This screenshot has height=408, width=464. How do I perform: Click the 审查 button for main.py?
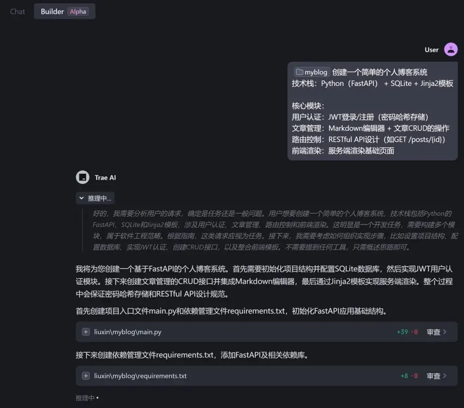tap(433, 332)
